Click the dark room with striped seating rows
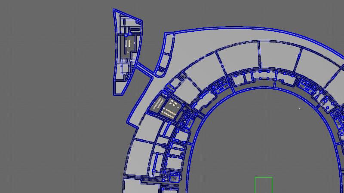The image size is (344, 193). point(158,104)
